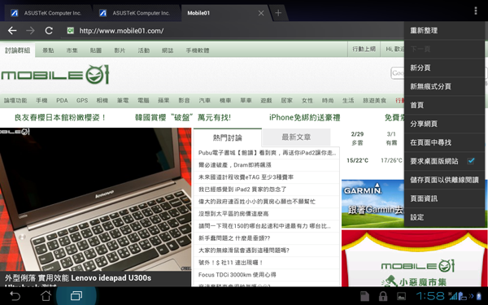Viewport: 488px width, 305px height.
Task: Open 貼圖 site tab
Action: [x=96, y=50]
